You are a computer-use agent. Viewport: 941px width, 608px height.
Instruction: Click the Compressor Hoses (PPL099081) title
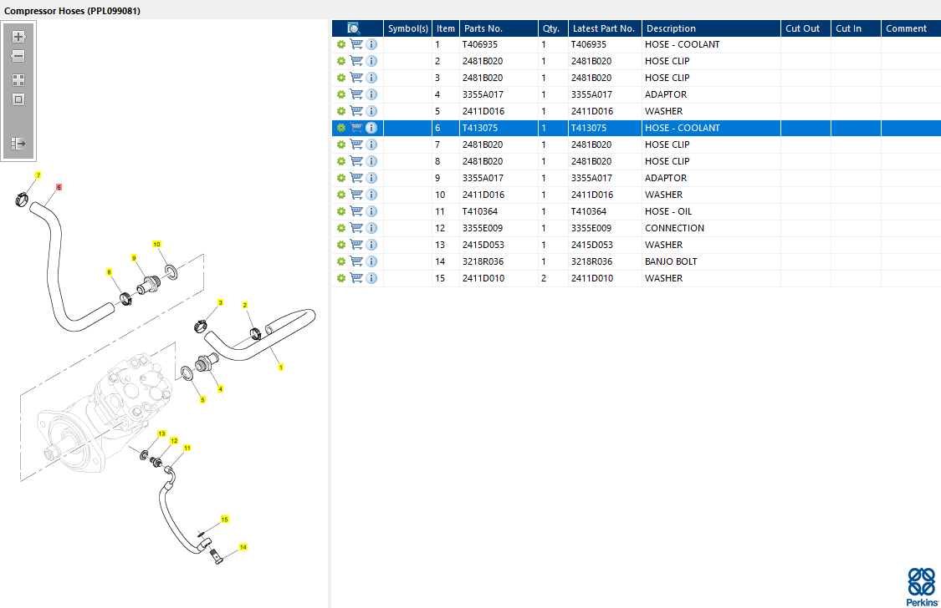pyautogui.click(x=72, y=11)
